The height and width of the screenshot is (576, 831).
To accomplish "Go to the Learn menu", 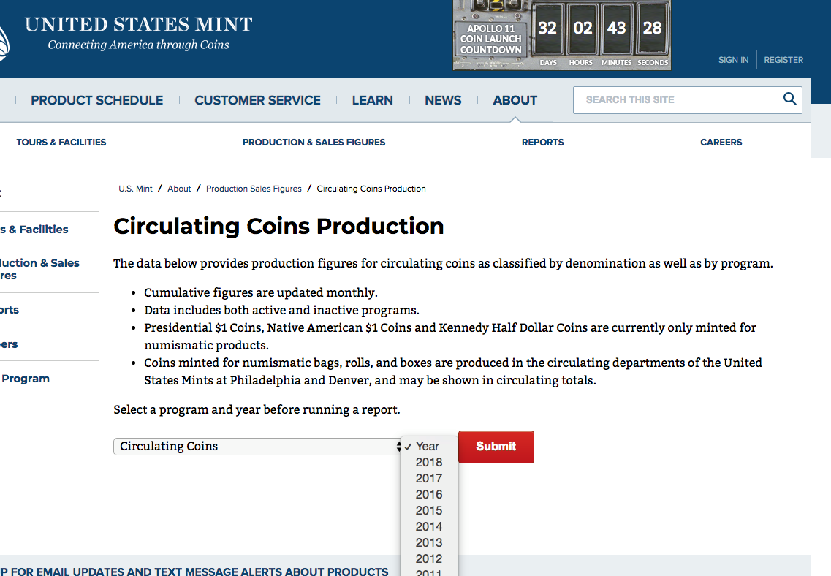I will pyautogui.click(x=372, y=100).
